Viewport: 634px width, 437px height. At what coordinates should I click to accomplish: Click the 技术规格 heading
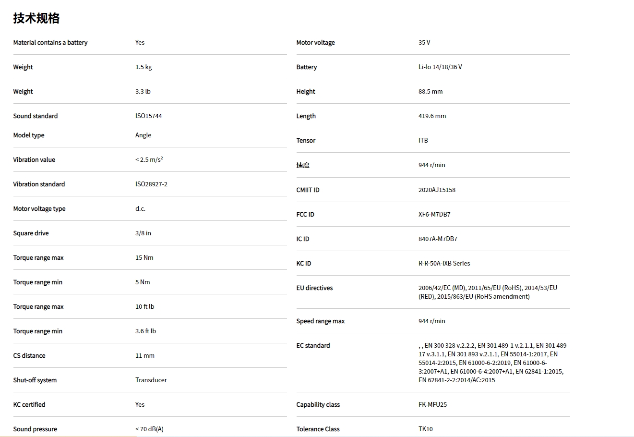pos(36,18)
